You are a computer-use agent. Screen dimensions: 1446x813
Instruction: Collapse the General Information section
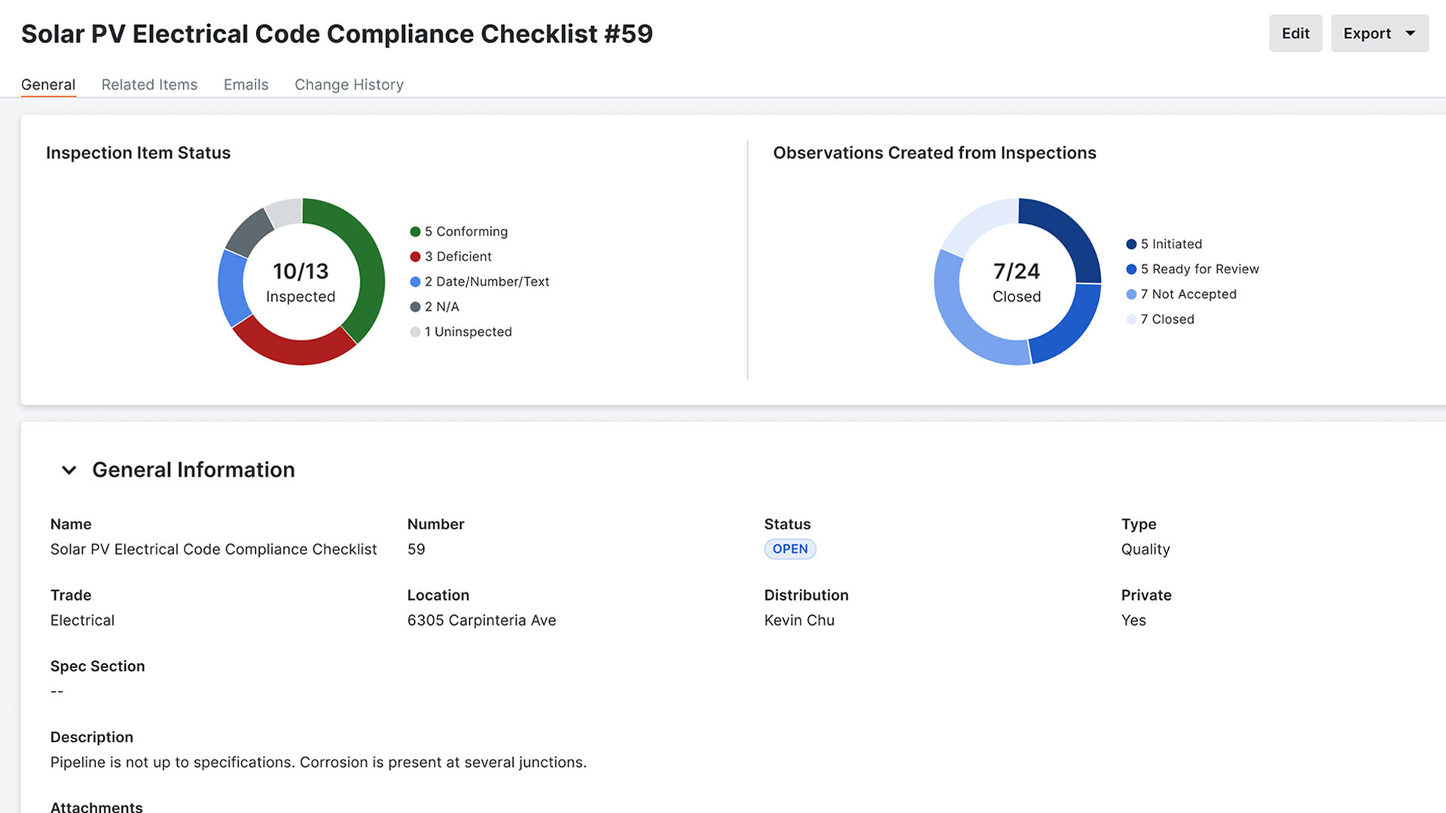coord(66,468)
